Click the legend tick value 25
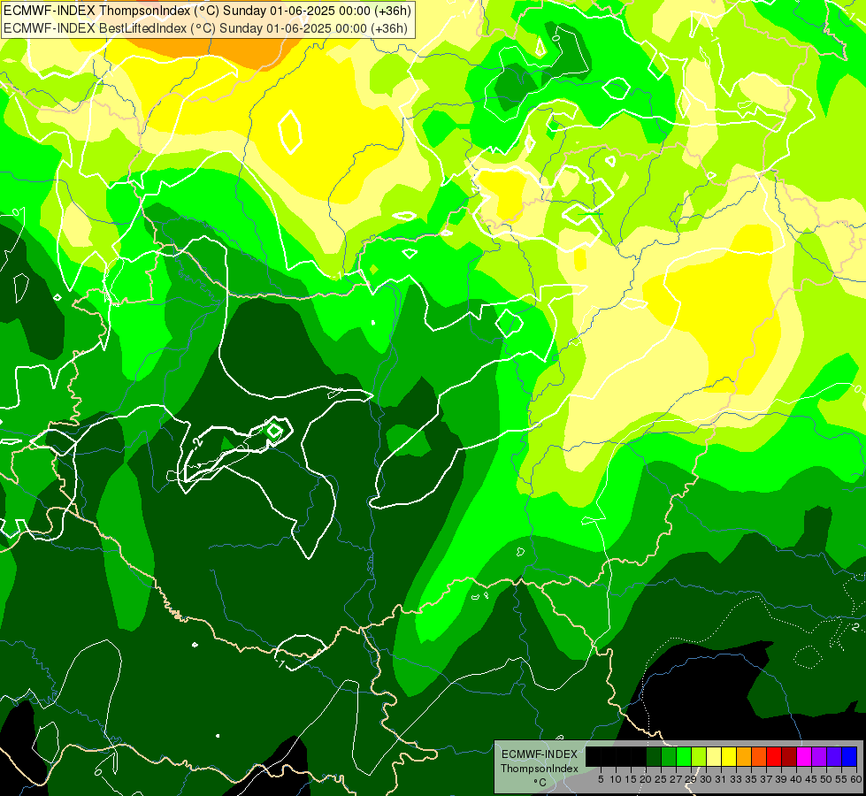The height and width of the screenshot is (796, 866). [661, 779]
